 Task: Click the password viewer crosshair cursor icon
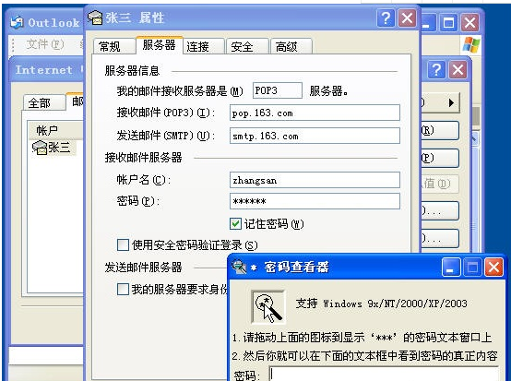[x=268, y=307]
